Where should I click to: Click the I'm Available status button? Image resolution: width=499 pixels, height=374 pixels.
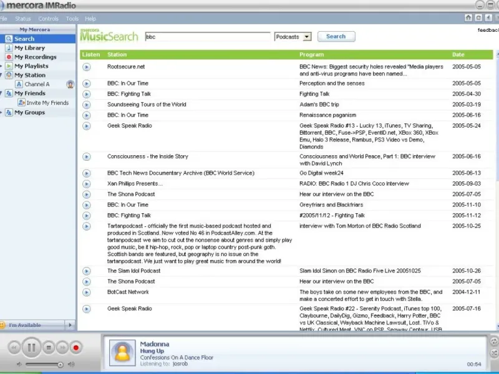pos(32,325)
